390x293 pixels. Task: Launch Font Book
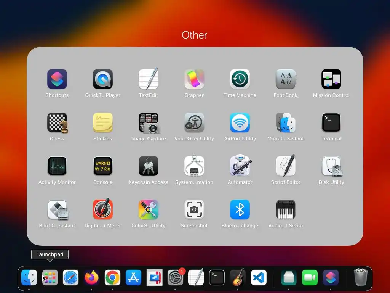(286, 79)
